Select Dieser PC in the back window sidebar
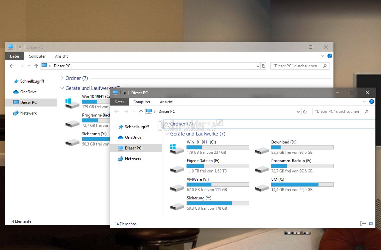The width and height of the screenshot is (381, 250). (x=31, y=103)
